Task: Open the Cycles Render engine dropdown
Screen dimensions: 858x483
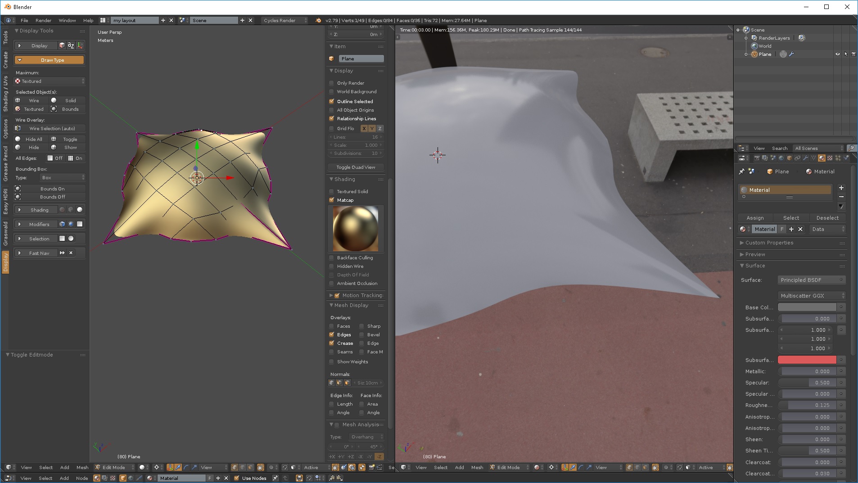Action: click(x=285, y=20)
